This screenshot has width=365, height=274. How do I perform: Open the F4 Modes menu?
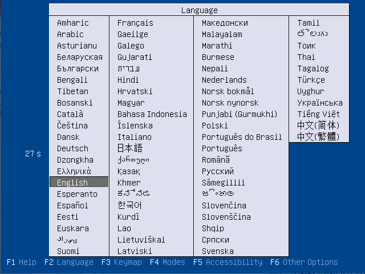tap(168, 262)
